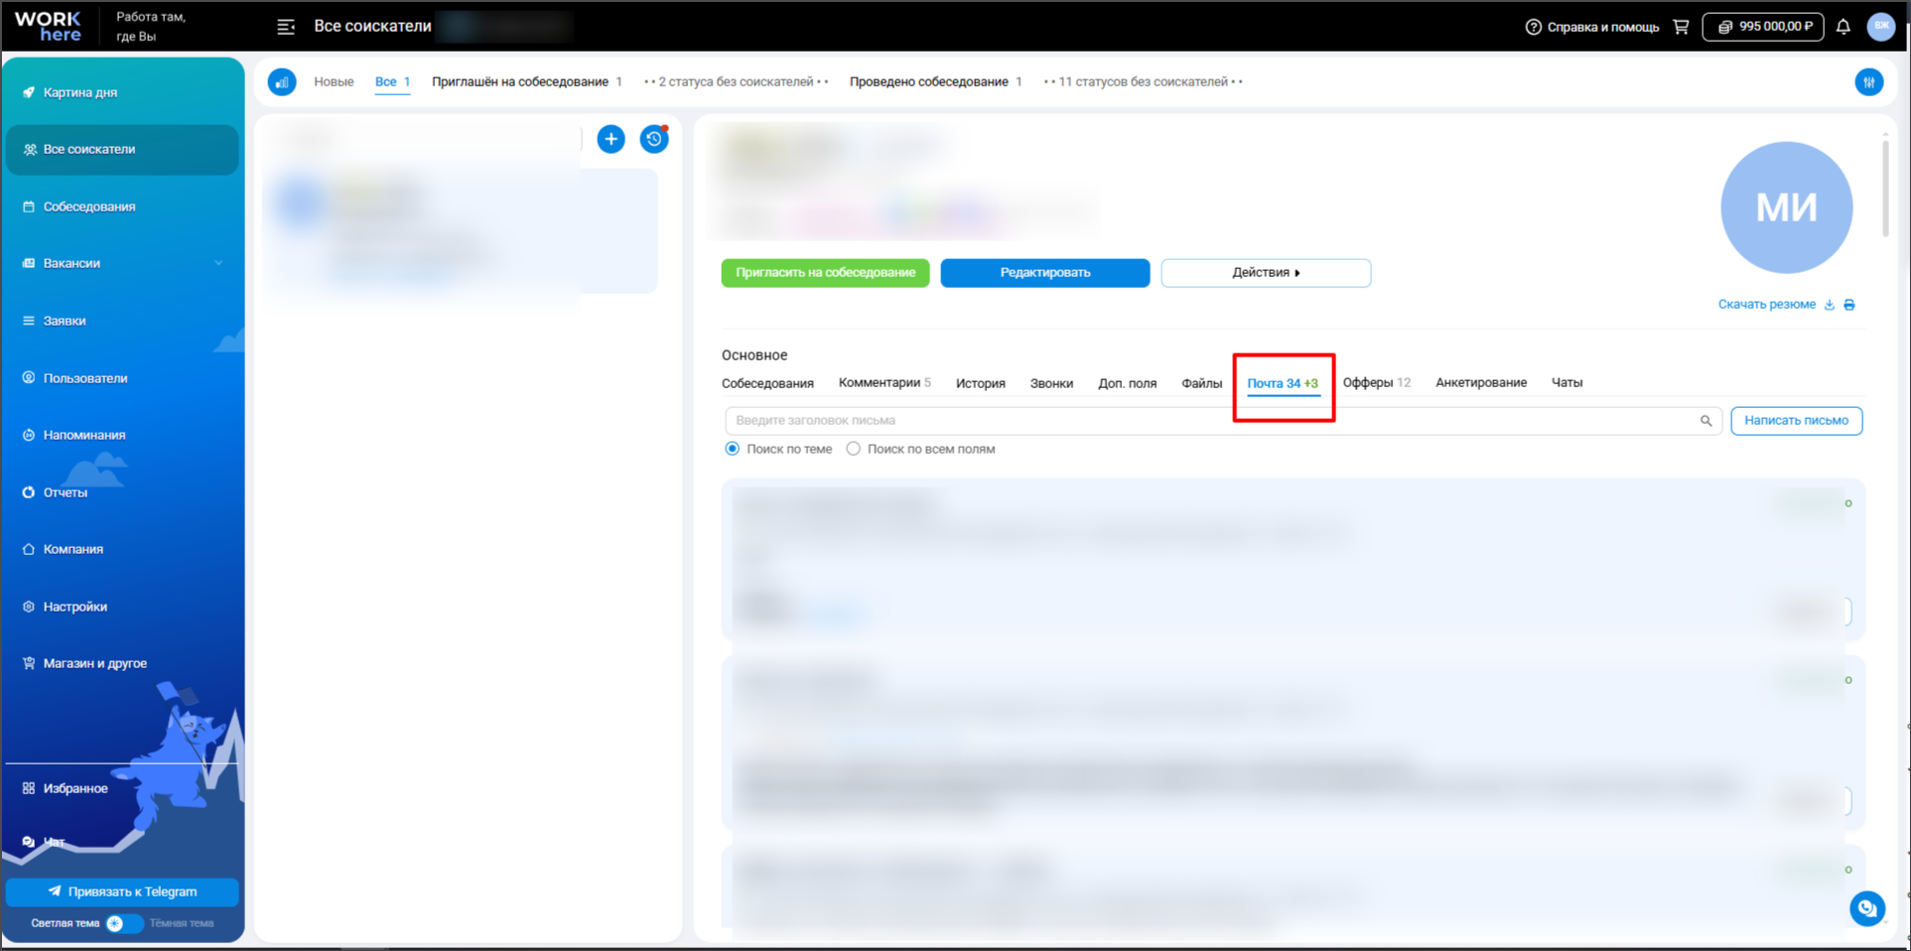The width and height of the screenshot is (1911, 951).
Task: Switch to Звонки tab
Action: [x=1051, y=383]
